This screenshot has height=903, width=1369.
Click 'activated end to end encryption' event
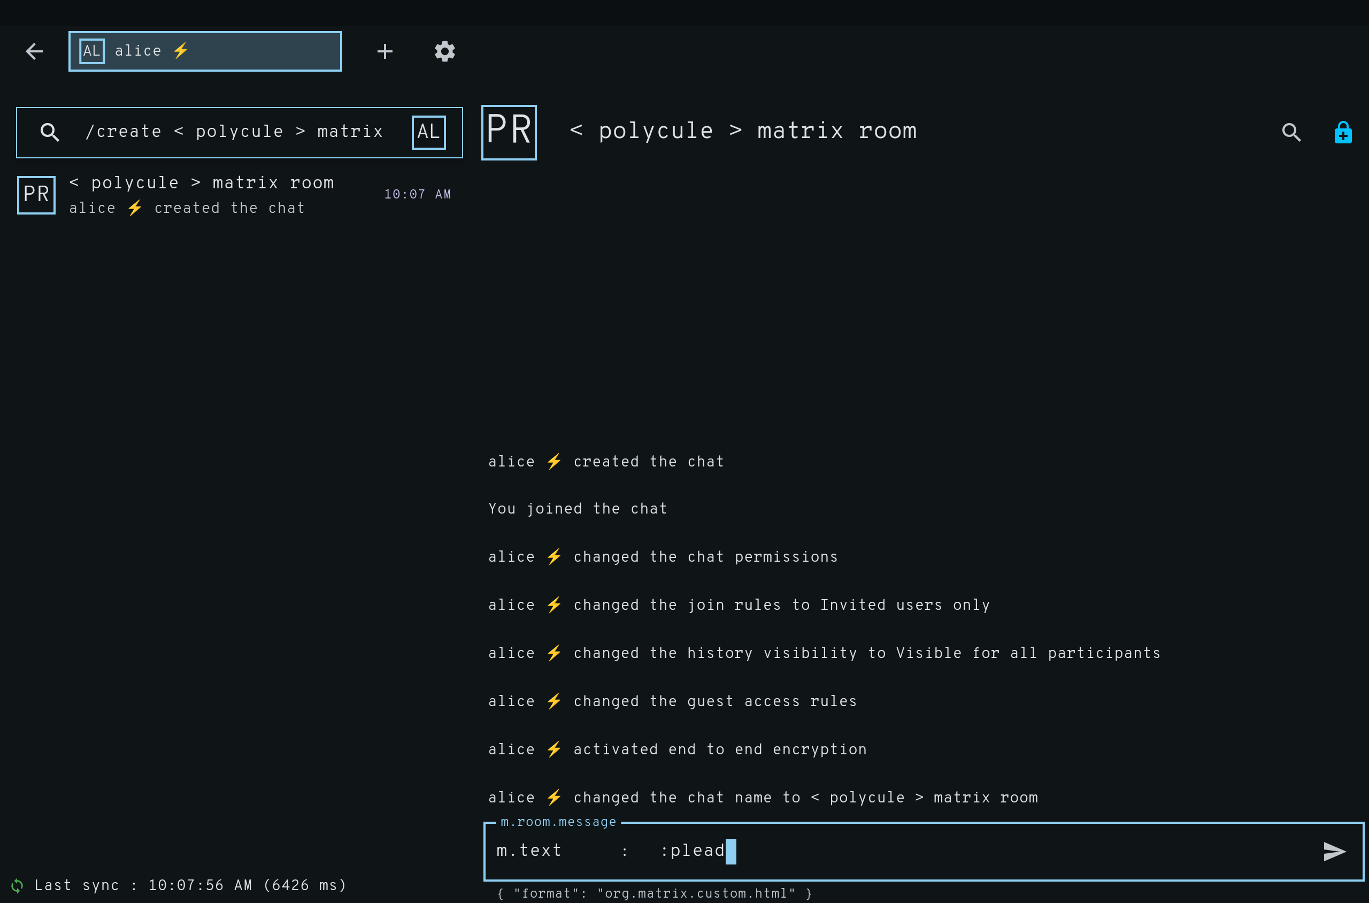coord(720,749)
